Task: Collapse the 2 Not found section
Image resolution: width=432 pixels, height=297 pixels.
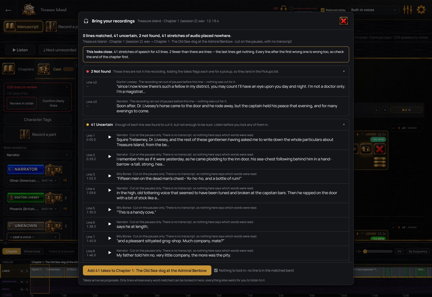Action: (x=344, y=72)
